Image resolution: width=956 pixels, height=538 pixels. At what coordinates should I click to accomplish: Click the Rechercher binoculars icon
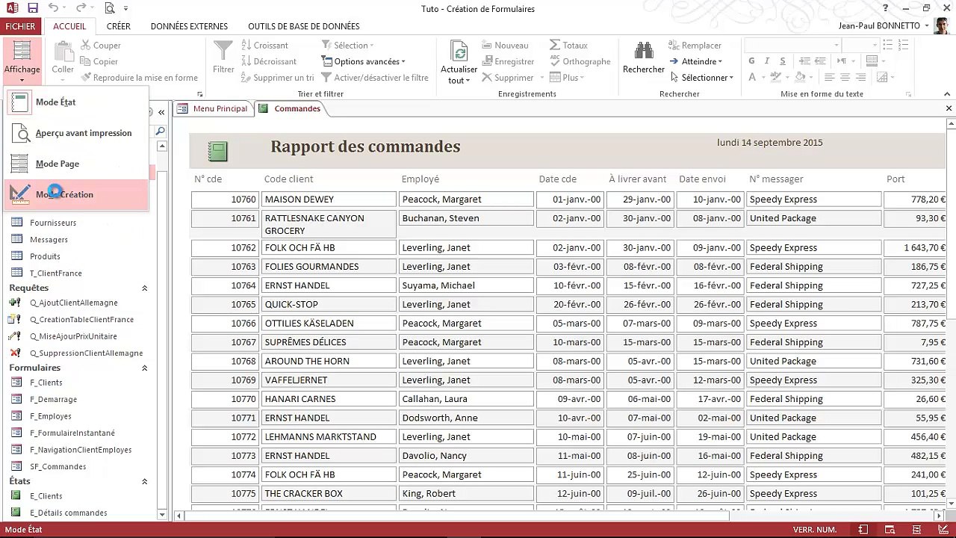pos(644,51)
